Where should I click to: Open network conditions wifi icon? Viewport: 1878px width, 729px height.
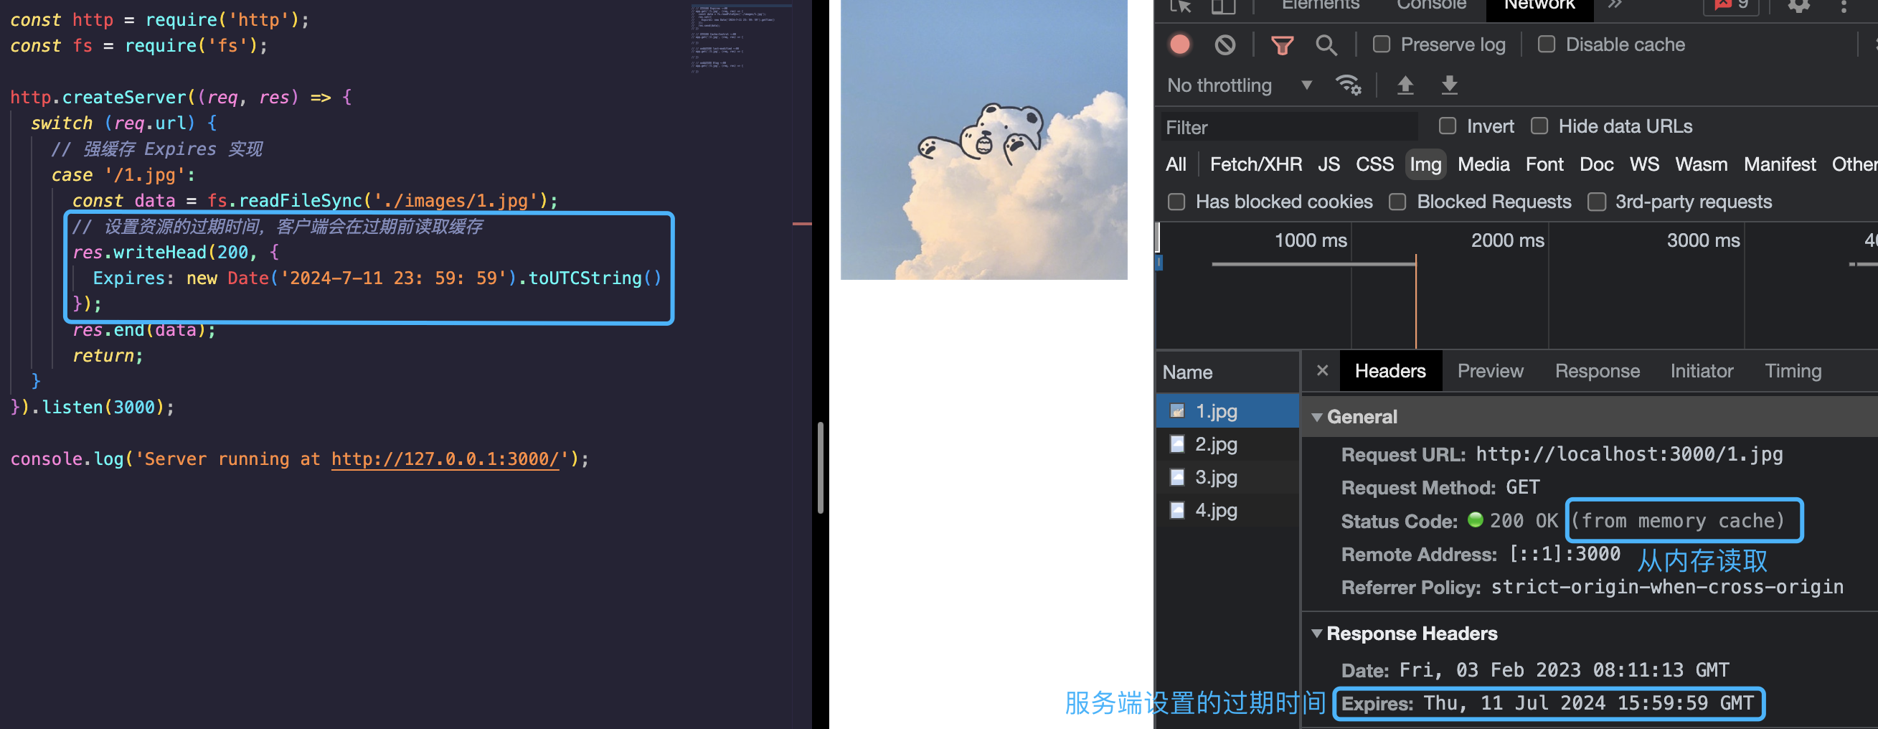(x=1348, y=85)
